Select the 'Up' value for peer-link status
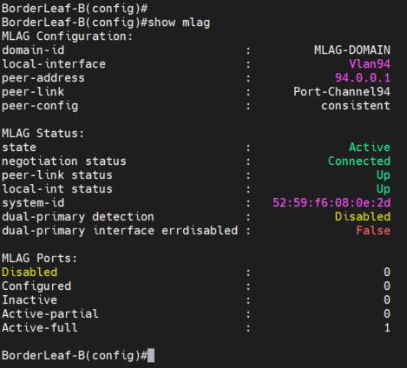 pyautogui.click(x=384, y=175)
